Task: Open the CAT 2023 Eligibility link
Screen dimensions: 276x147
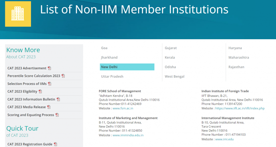Action: click(x=22, y=92)
